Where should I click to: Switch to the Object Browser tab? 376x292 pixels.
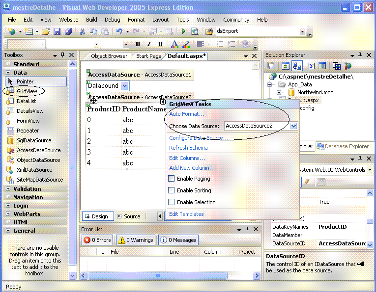(x=109, y=56)
